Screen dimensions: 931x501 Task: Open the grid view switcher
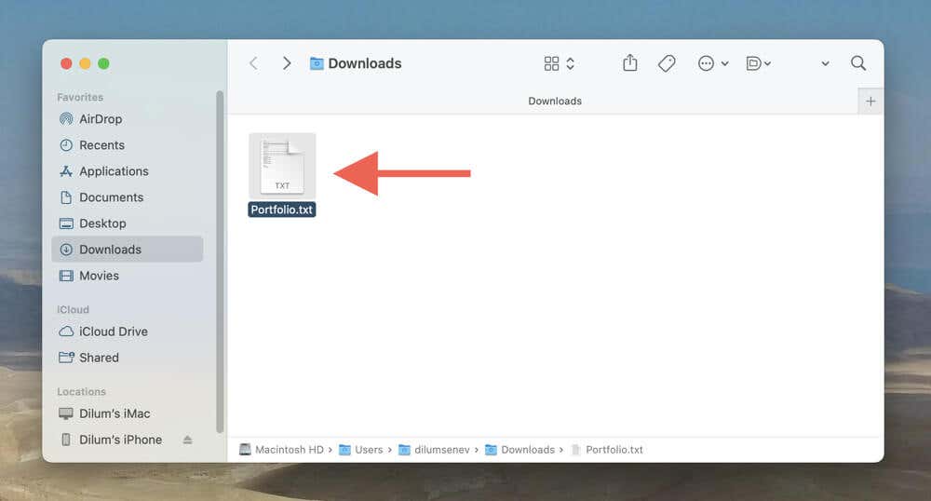[x=560, y=63]
